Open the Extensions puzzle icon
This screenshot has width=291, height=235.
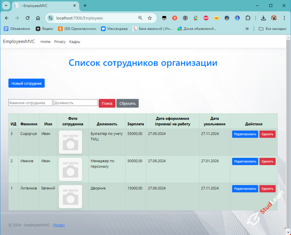[x=248, y=18]
